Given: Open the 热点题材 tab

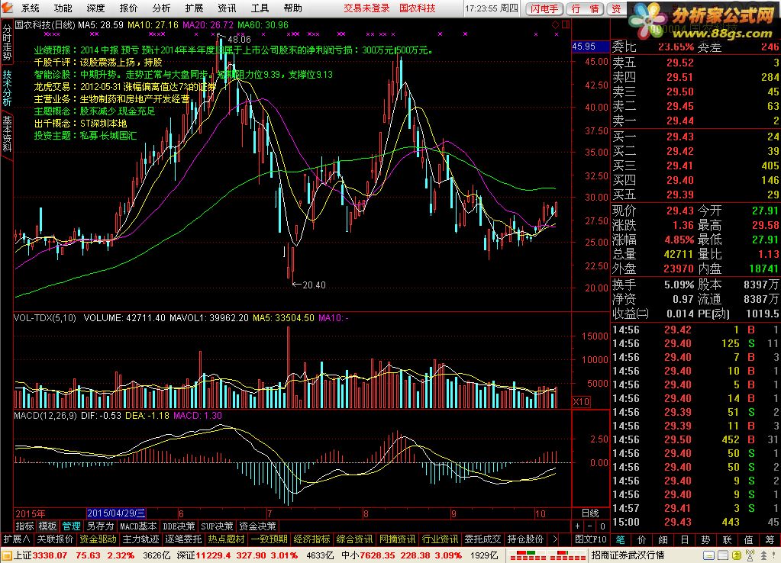Looking at the screenshot, I should pos(226,539).
